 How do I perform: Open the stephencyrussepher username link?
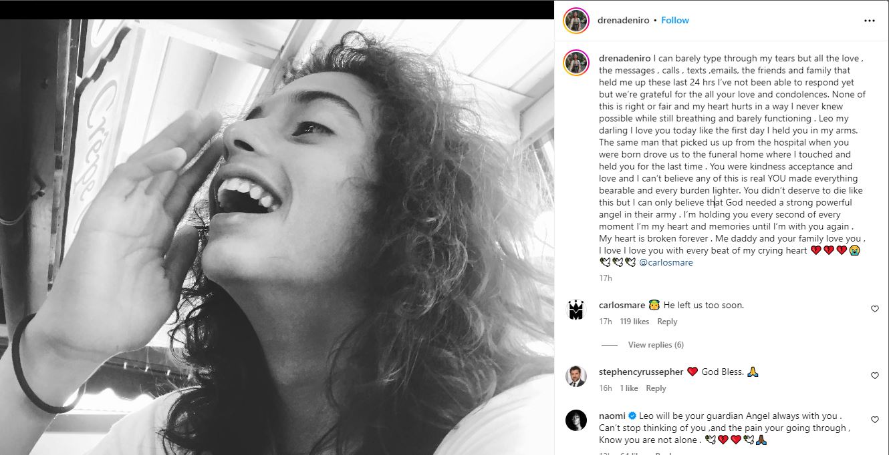640,372
